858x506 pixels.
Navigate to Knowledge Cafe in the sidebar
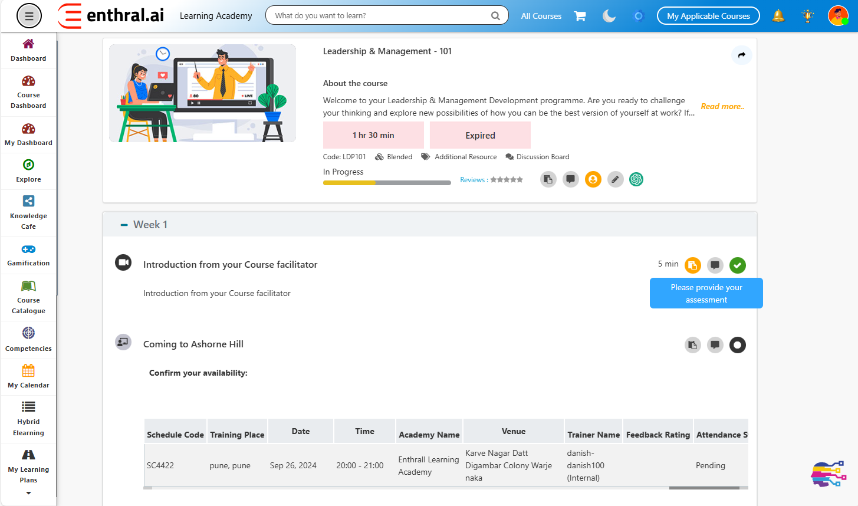[x=28, y=212]
